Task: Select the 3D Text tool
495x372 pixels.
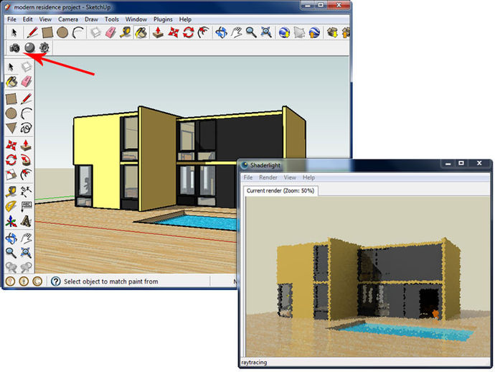Action: (27, 221)
